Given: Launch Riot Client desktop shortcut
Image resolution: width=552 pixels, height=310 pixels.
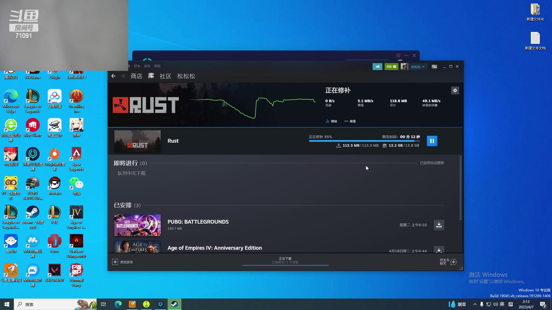Looking at the screenshot, I should (x=33, y=127).
